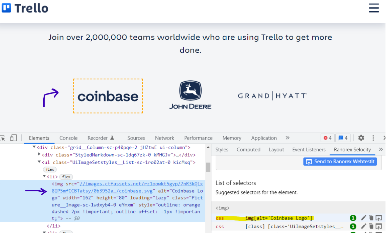The width and height of the screenshot is (386, 233).
Task: Activate the inspect element picker icon
Action: (x=2, y=138)
